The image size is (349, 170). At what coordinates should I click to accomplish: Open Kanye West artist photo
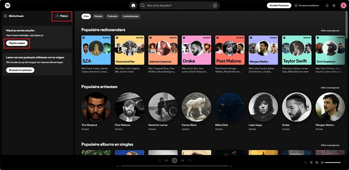[197, 107]
